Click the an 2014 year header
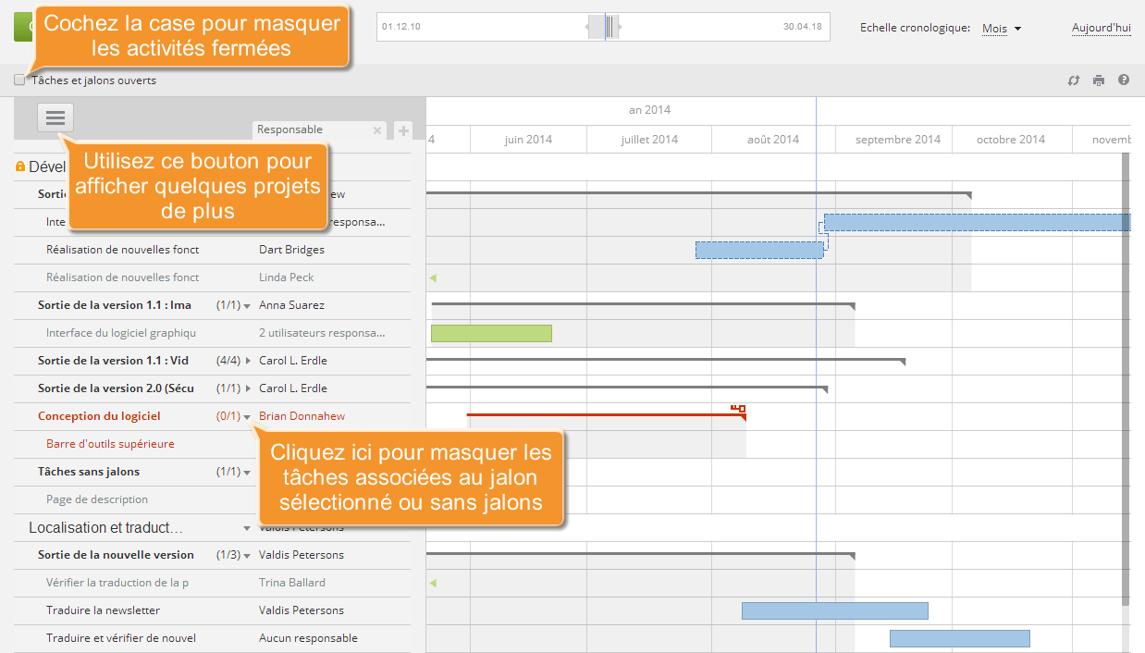1145x653 pixels. [x=649, y=110]
